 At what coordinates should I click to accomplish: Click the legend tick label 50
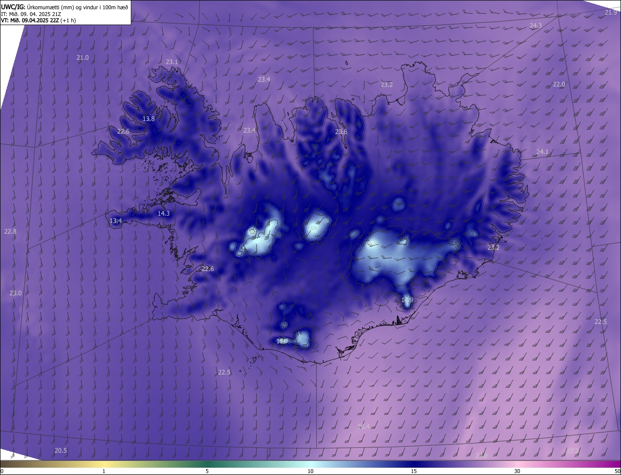617,471
